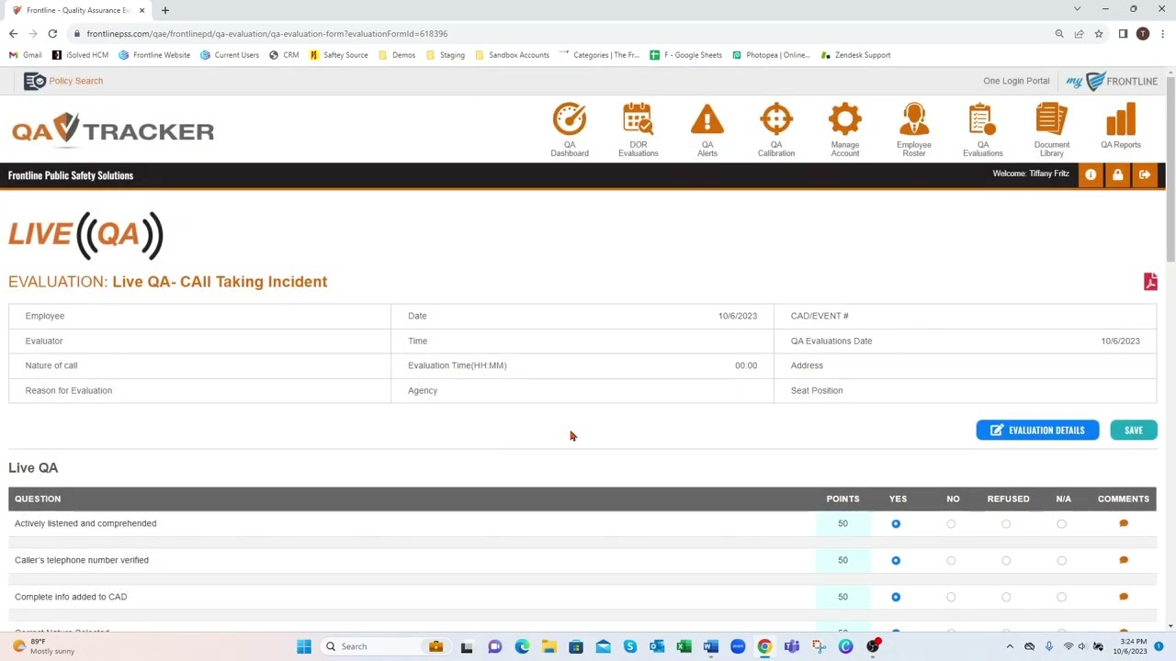The width and height of the screenshot is (1176, 661).
Task: Open Zoom from the taskbar
Action: point(738,646)
